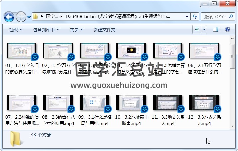
Task: Select the 国学... breadcrumb segment
Action: (x=52, y=16)
